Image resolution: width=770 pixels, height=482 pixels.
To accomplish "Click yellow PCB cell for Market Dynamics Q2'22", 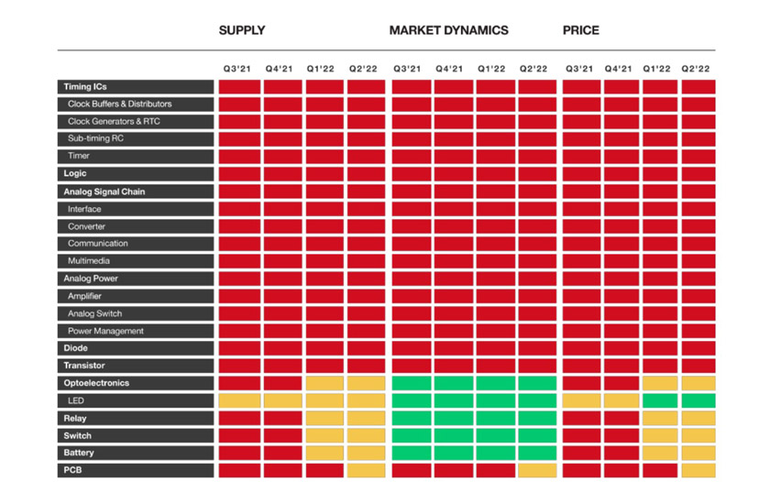I will [537, 470].
